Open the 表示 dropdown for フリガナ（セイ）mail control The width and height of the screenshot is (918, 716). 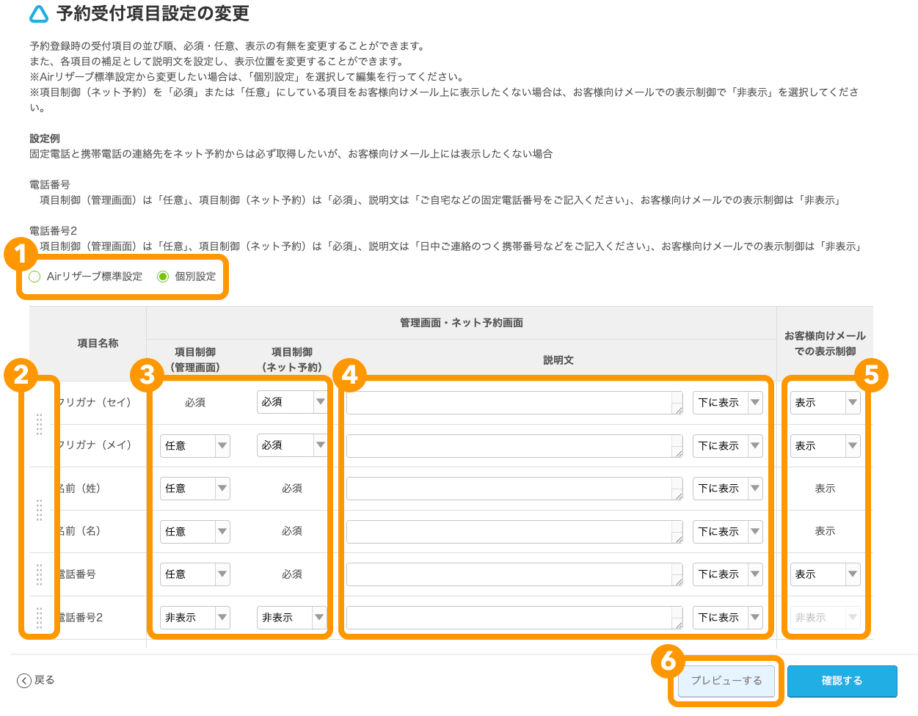[x=825, y=402]
